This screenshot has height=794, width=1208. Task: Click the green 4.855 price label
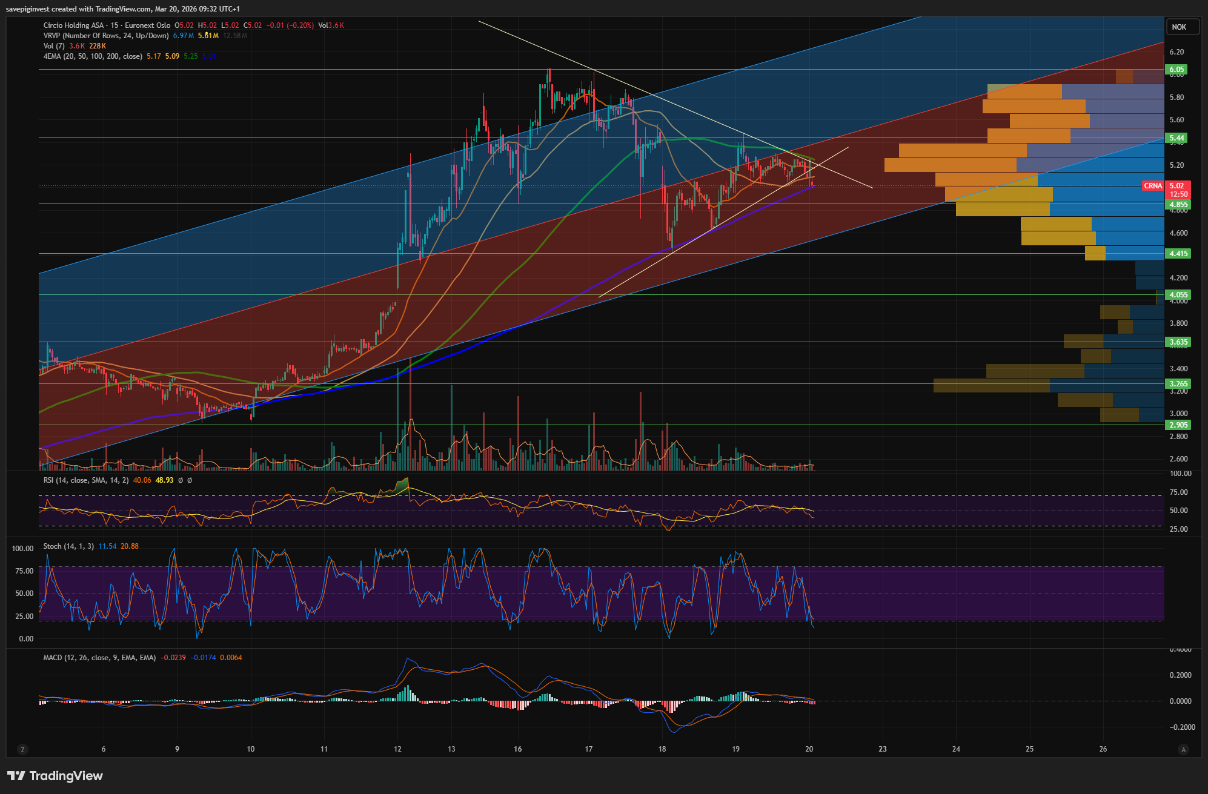click(x=1178, y=205)
